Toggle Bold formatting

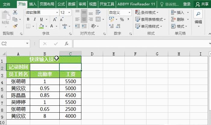tap(28, 19)
